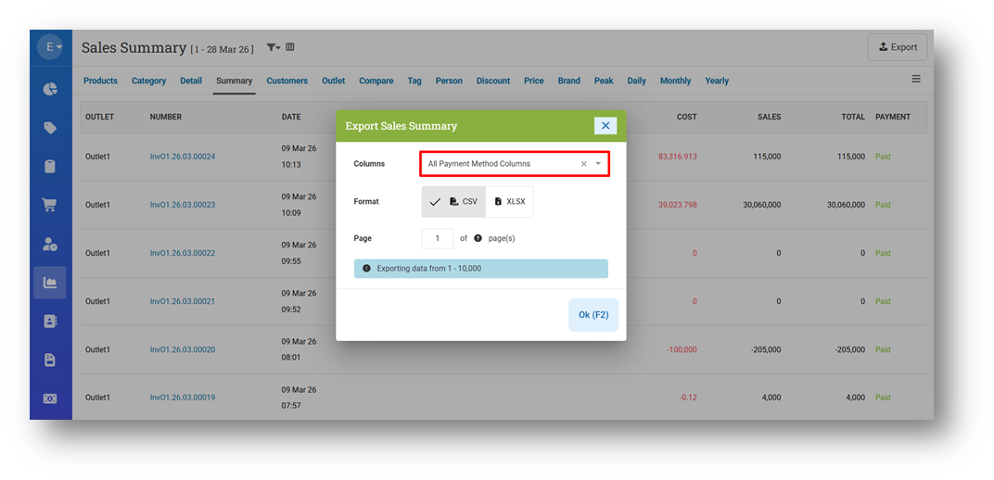
Task: Open the Columns combo box
Action: click(x=514, y=163)
